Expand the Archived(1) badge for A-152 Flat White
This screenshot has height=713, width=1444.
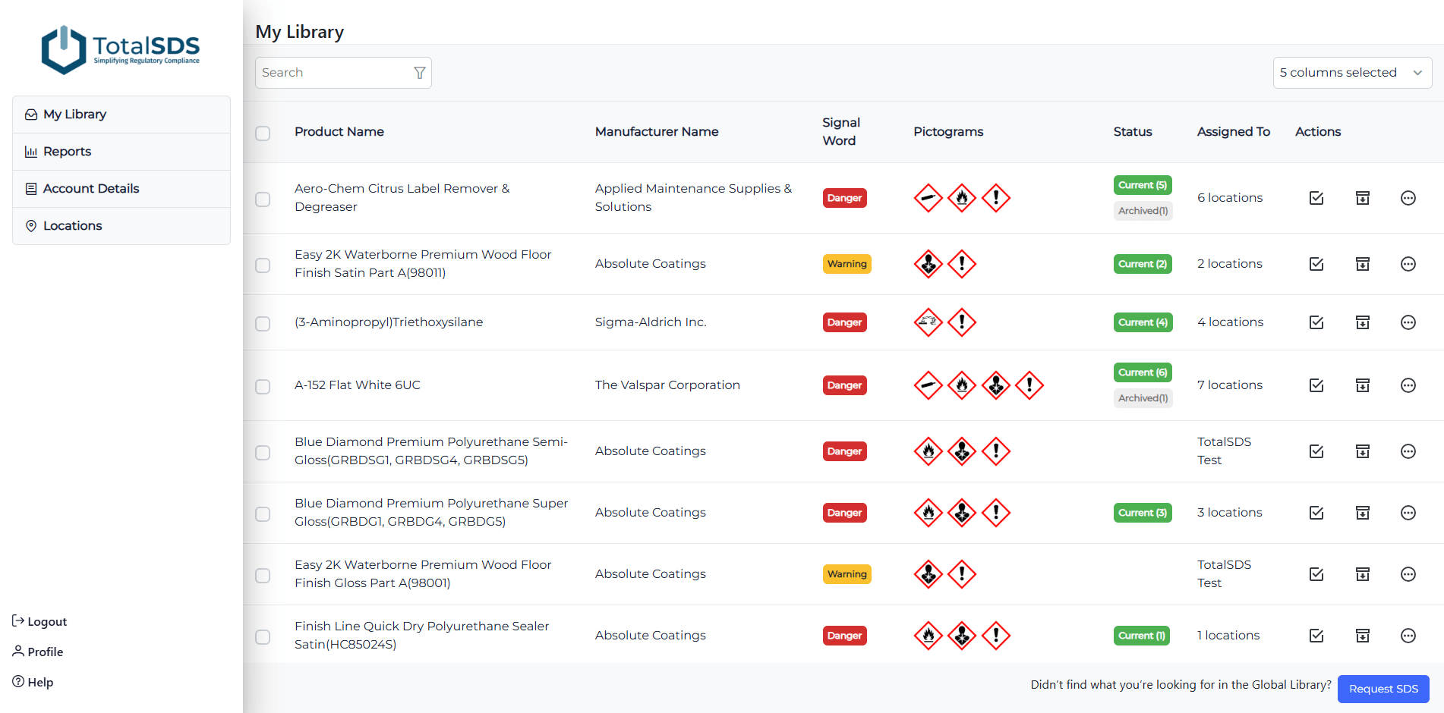[1143, 398]
